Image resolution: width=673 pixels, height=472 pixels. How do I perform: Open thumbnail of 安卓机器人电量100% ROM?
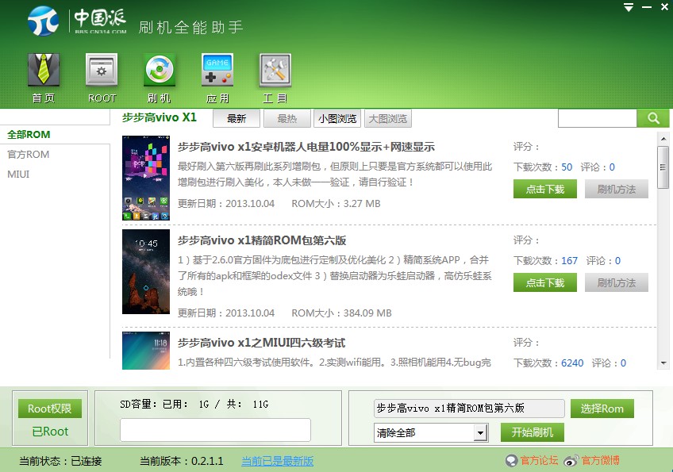click(x=146, y=178)
